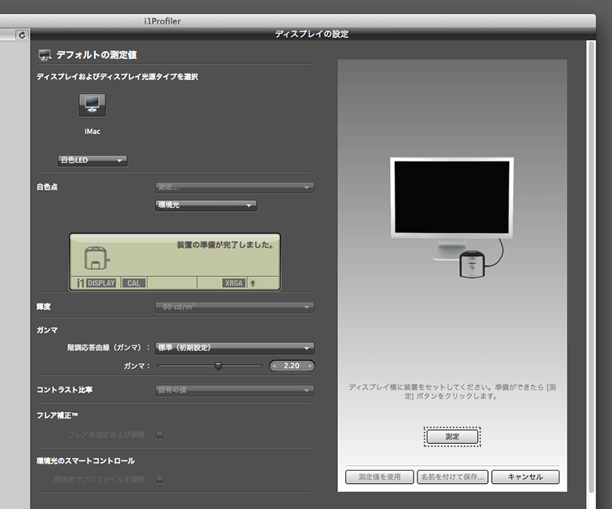
Task: Select the iMac display icon
Action: [x=92, y=105]
